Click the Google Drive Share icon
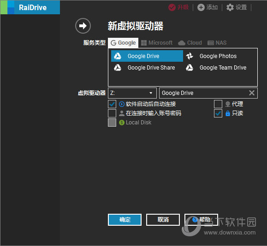Screen dimensions: 267x246 pyautogui.click(x=118, y=68)
